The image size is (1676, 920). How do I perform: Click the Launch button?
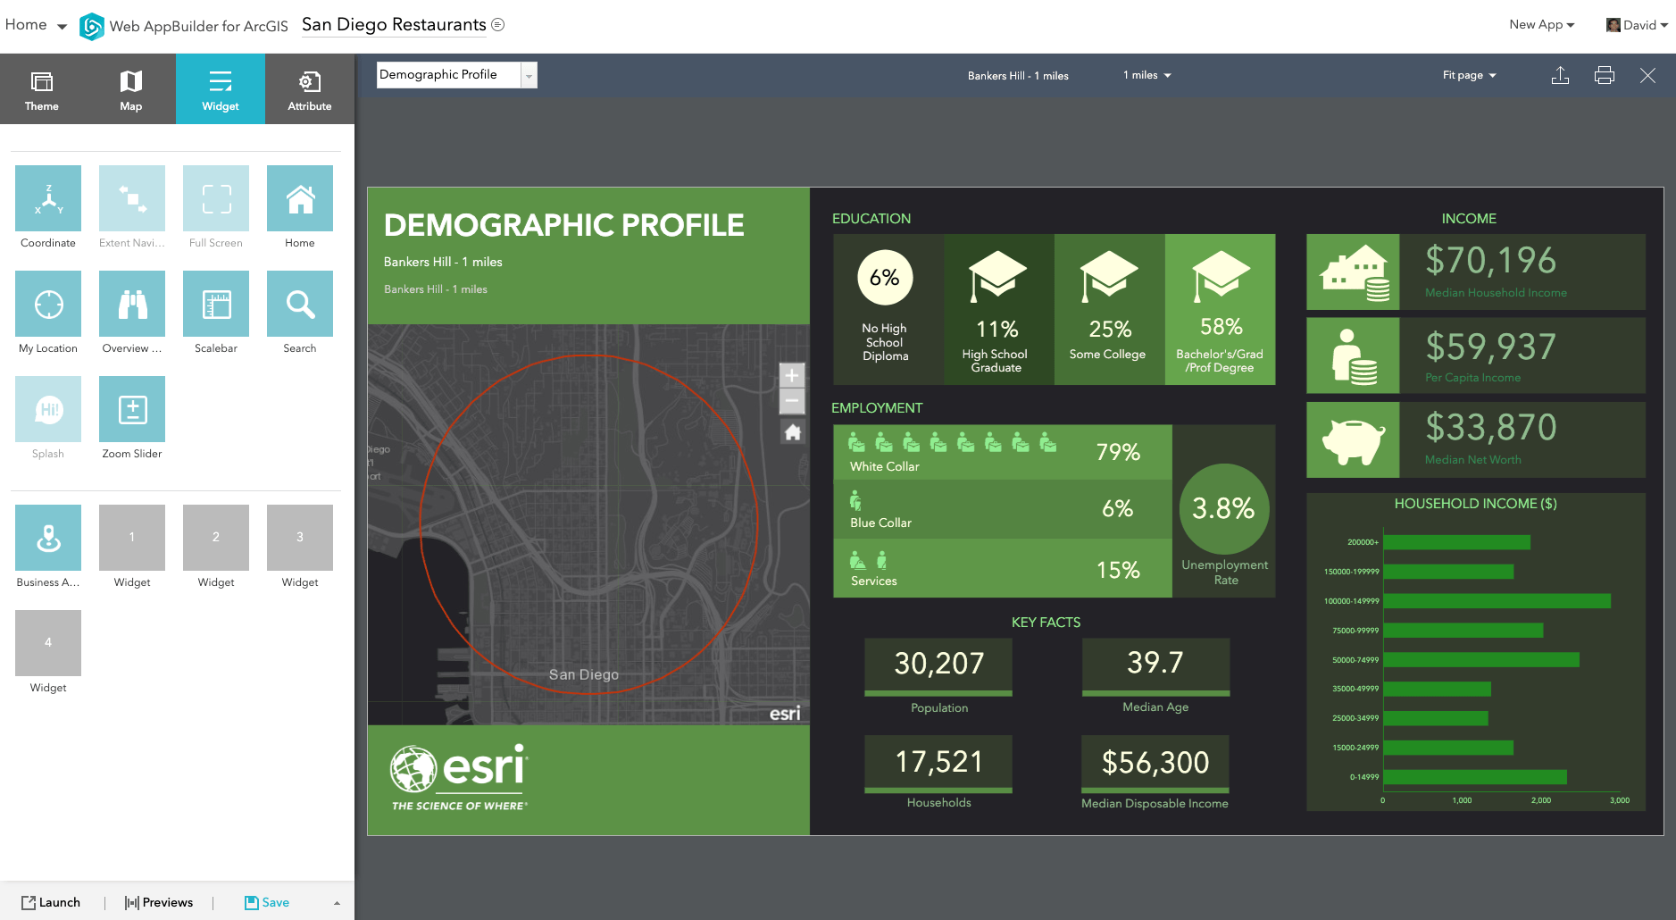pos(53,902)
